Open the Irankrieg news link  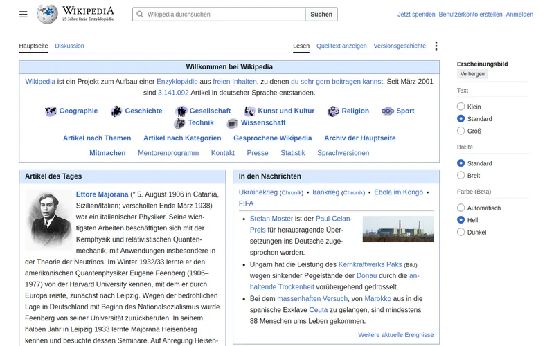325,192
